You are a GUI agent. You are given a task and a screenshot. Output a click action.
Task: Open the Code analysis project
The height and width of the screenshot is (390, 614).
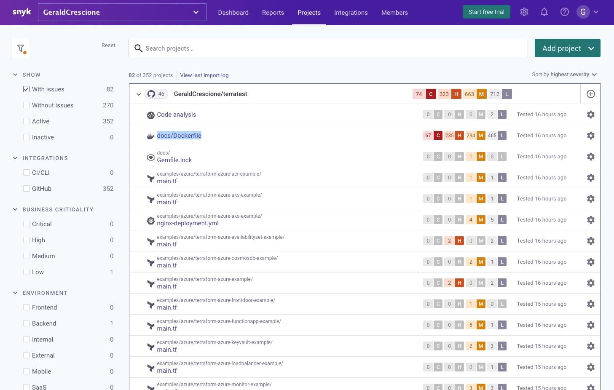[176, 115]
